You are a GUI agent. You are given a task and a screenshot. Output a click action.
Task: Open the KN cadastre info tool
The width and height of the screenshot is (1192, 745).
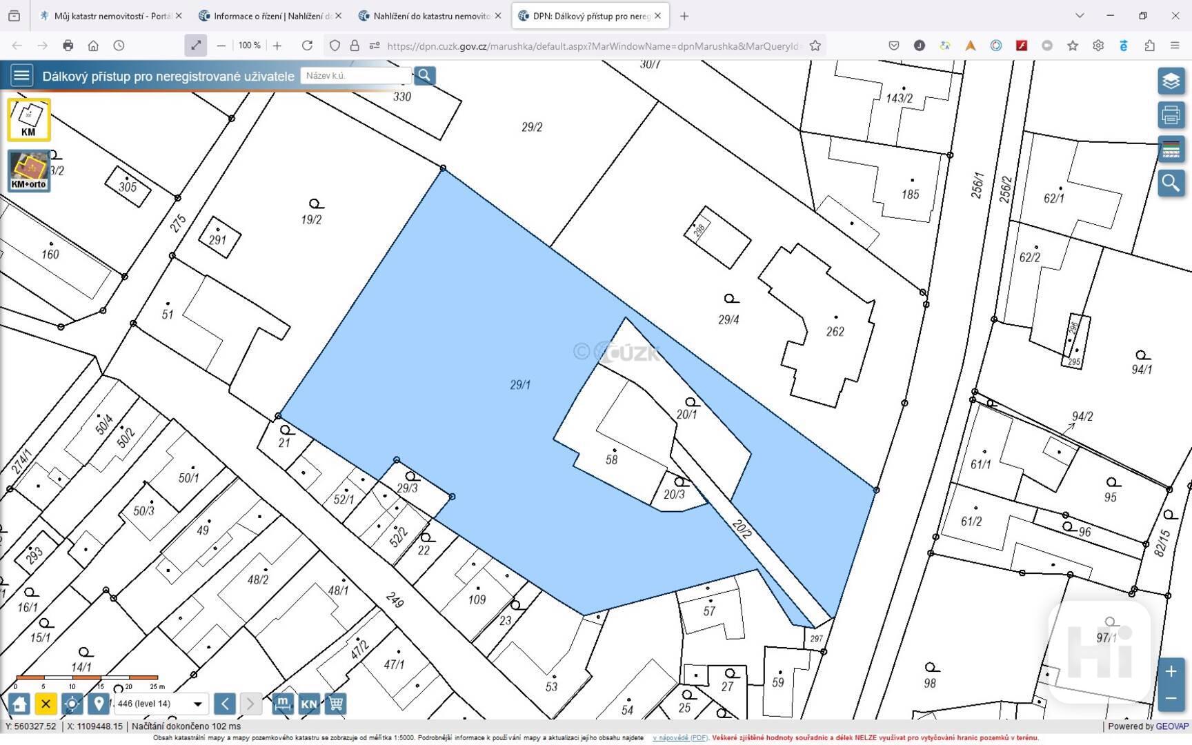tap(309, 704)
